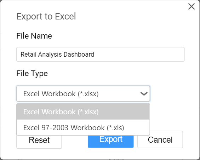
Task: Pick the legacy xls format entry
Action: 83,127
